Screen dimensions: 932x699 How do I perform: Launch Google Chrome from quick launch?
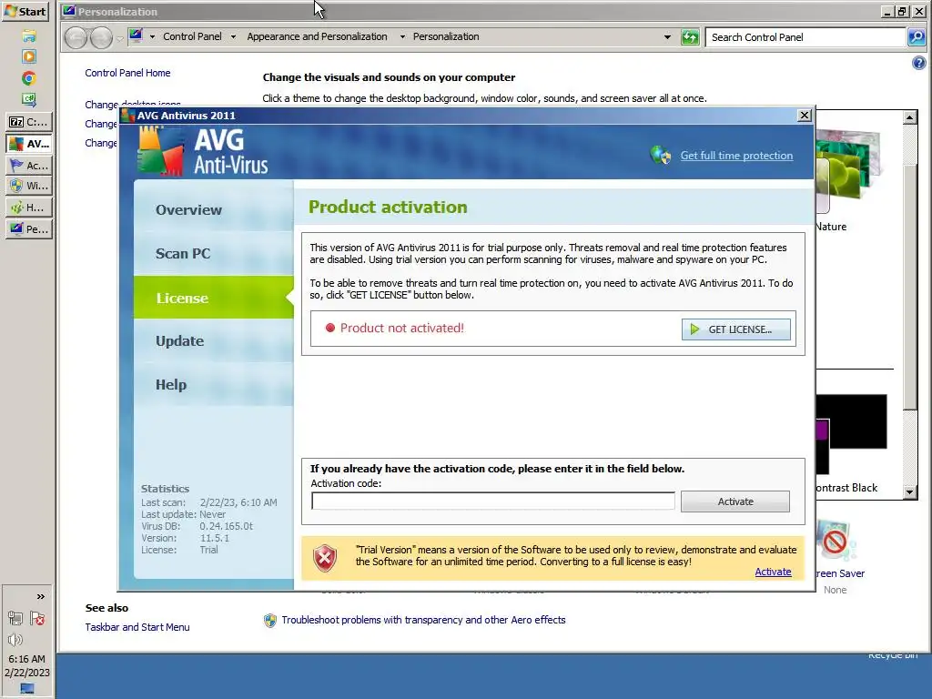pyautogui.click(x=28, y=78)
